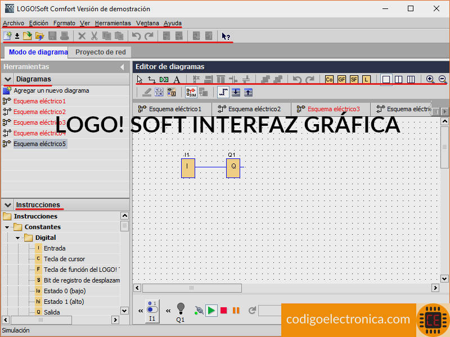The height and width of the screenshot is (337, 450).
Task: Collapse the Diagramas panel section
Action: coord(8,79)
